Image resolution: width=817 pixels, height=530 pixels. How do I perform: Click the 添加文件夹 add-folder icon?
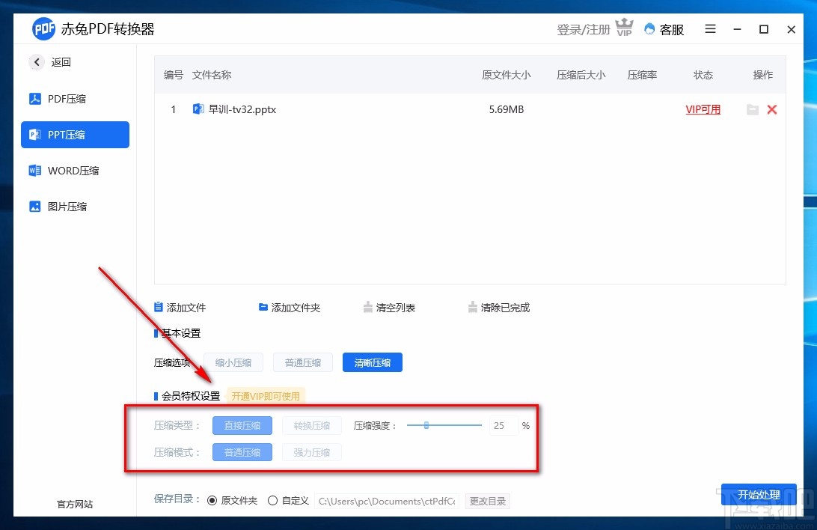[x=263, y=307]
